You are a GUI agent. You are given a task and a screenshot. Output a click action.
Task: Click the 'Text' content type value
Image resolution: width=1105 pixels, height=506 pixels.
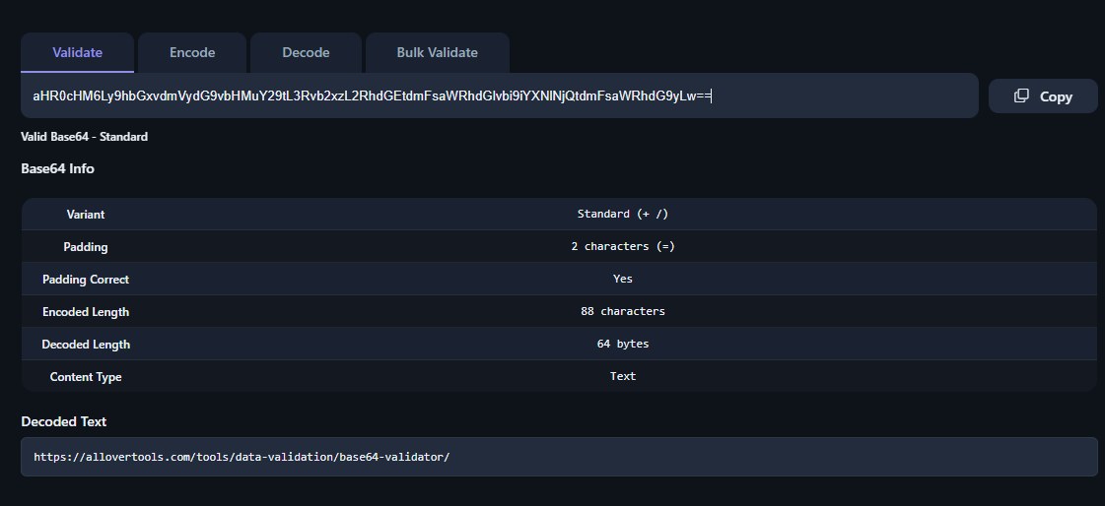623,376
